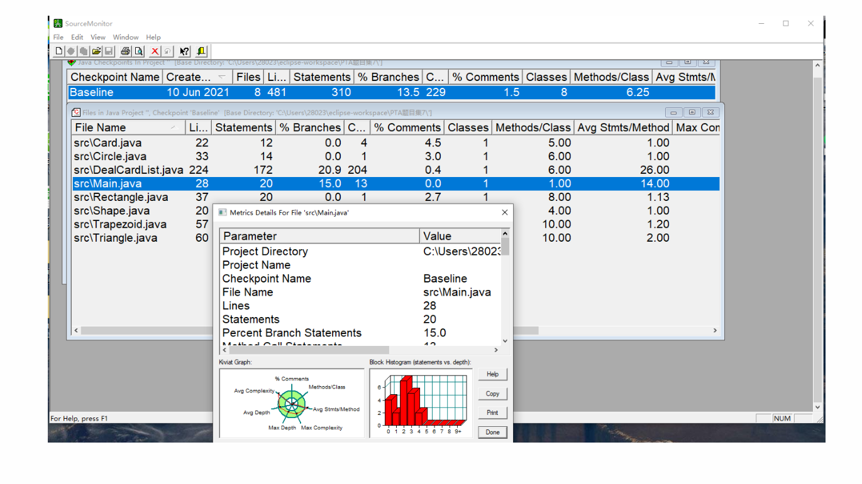Viewport: 862px width, 484px height.
Task: Click the Value column header in details
Action: click(x=460, y=236)
